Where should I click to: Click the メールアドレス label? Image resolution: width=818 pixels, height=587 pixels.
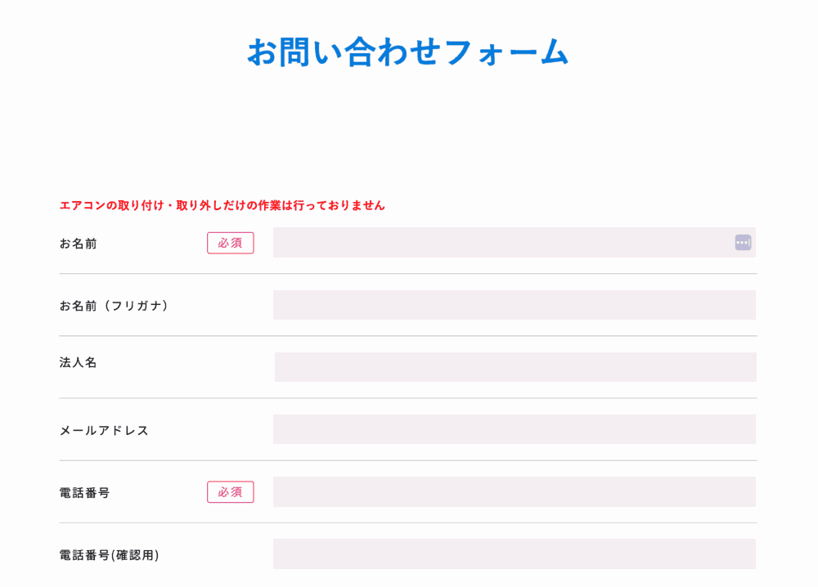click(x=105, y=431)
